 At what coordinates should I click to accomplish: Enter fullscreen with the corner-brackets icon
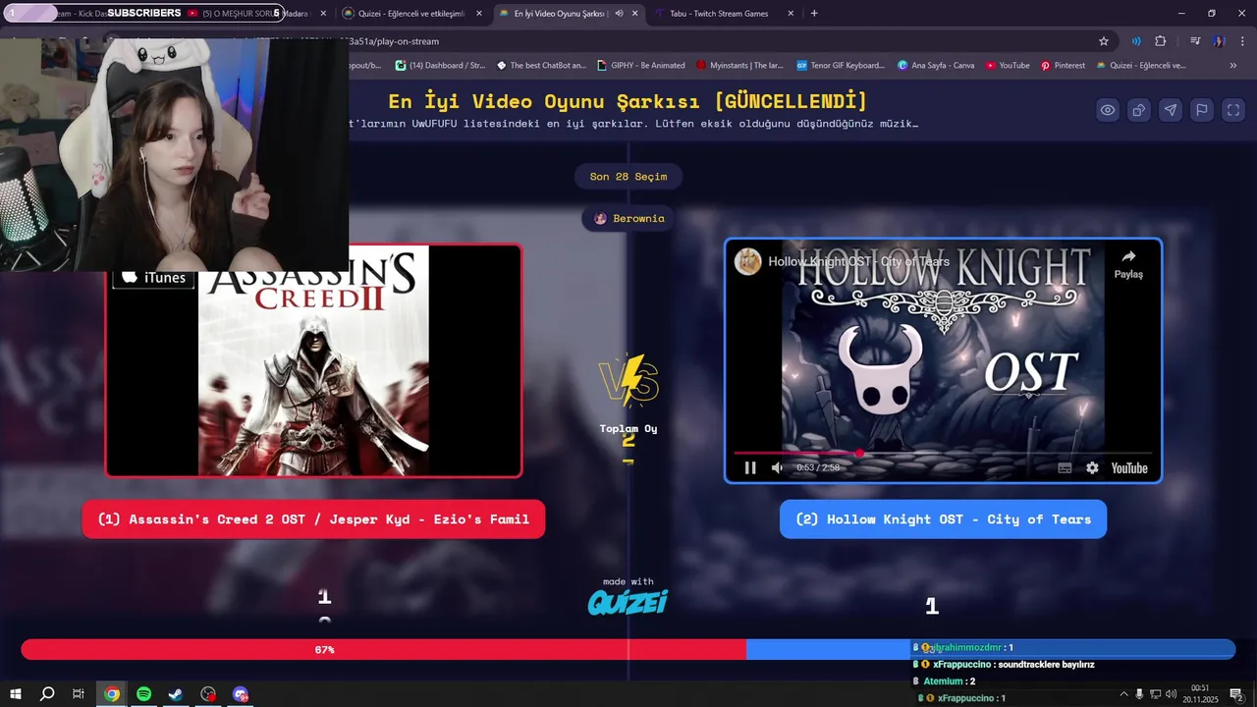point(1233,110)
